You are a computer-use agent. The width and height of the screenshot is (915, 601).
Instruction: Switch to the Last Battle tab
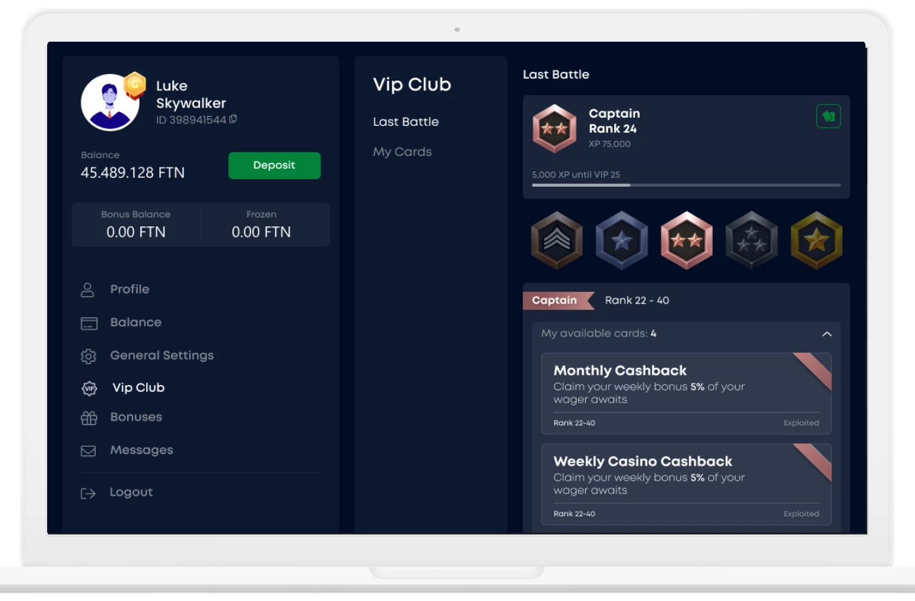pyautogui.click(x=405, y=122)
